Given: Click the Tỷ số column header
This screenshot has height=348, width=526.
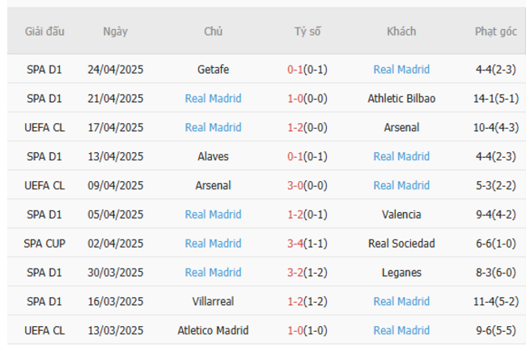Looking at the screenshot, I should [308, 32].
